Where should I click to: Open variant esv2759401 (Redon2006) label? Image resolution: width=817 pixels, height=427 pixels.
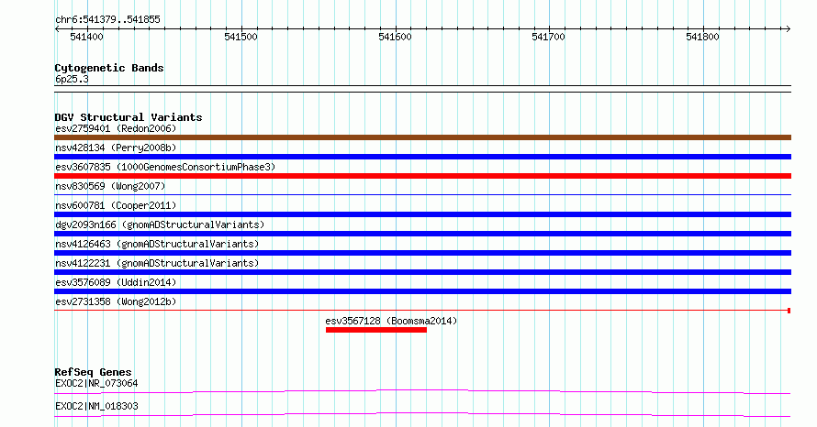click(x=116, y=128)
